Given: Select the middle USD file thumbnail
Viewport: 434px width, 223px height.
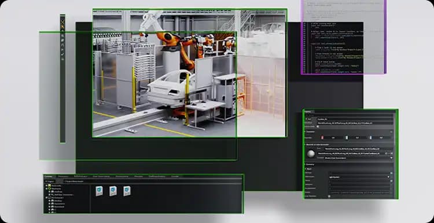Looking at the screenshot, I should point(113,191).
